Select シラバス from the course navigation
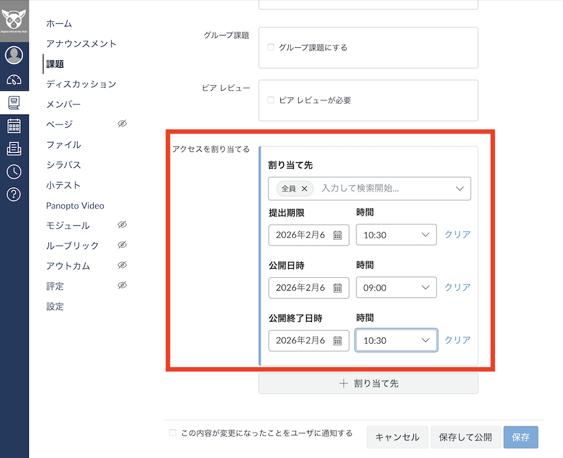Screen dimensions: 563x458 [64, 165]
